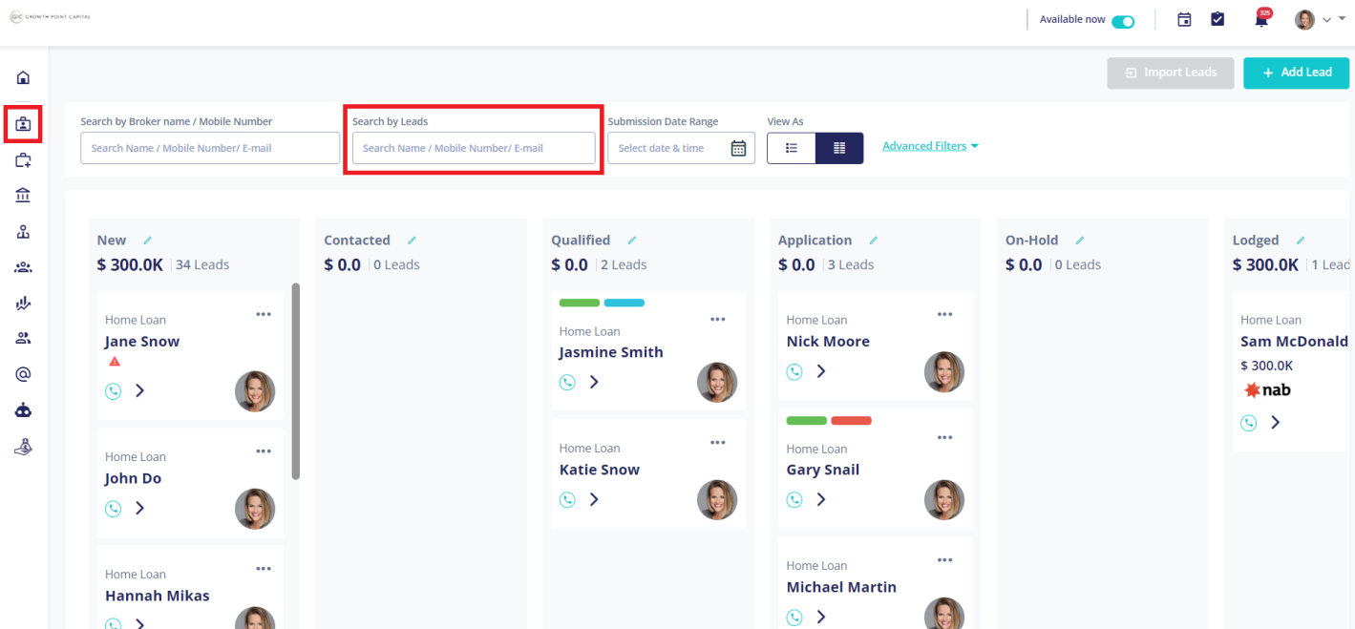
Task: Expand Nick Moore's lead with the chevron arrow
Action: pyautogui.click(x=820, y=371)
